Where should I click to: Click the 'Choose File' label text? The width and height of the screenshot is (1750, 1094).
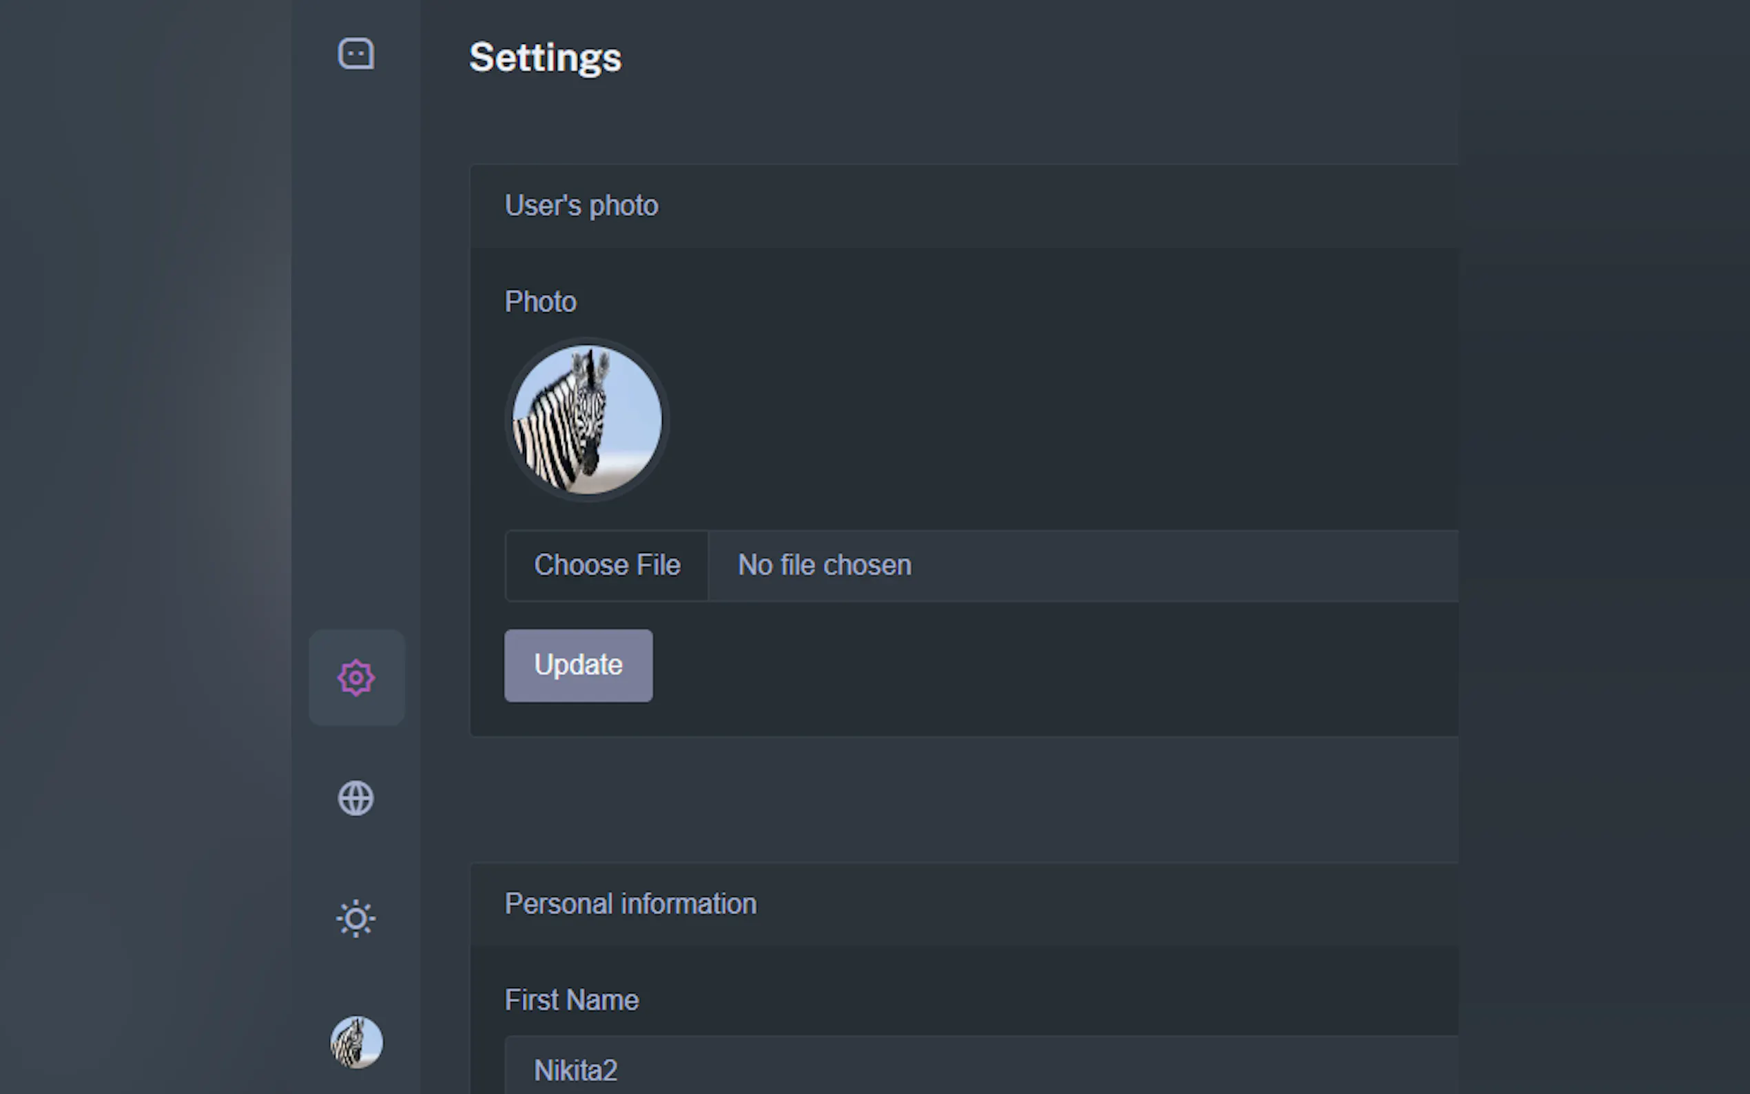click(606, 565)
